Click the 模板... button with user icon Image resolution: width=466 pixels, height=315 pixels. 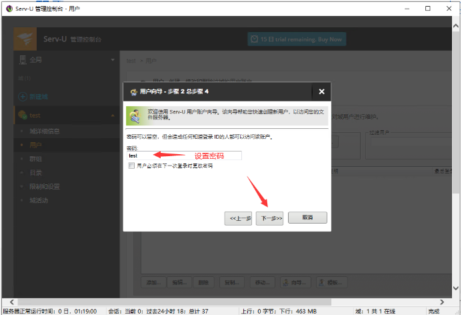click(331, 282)
